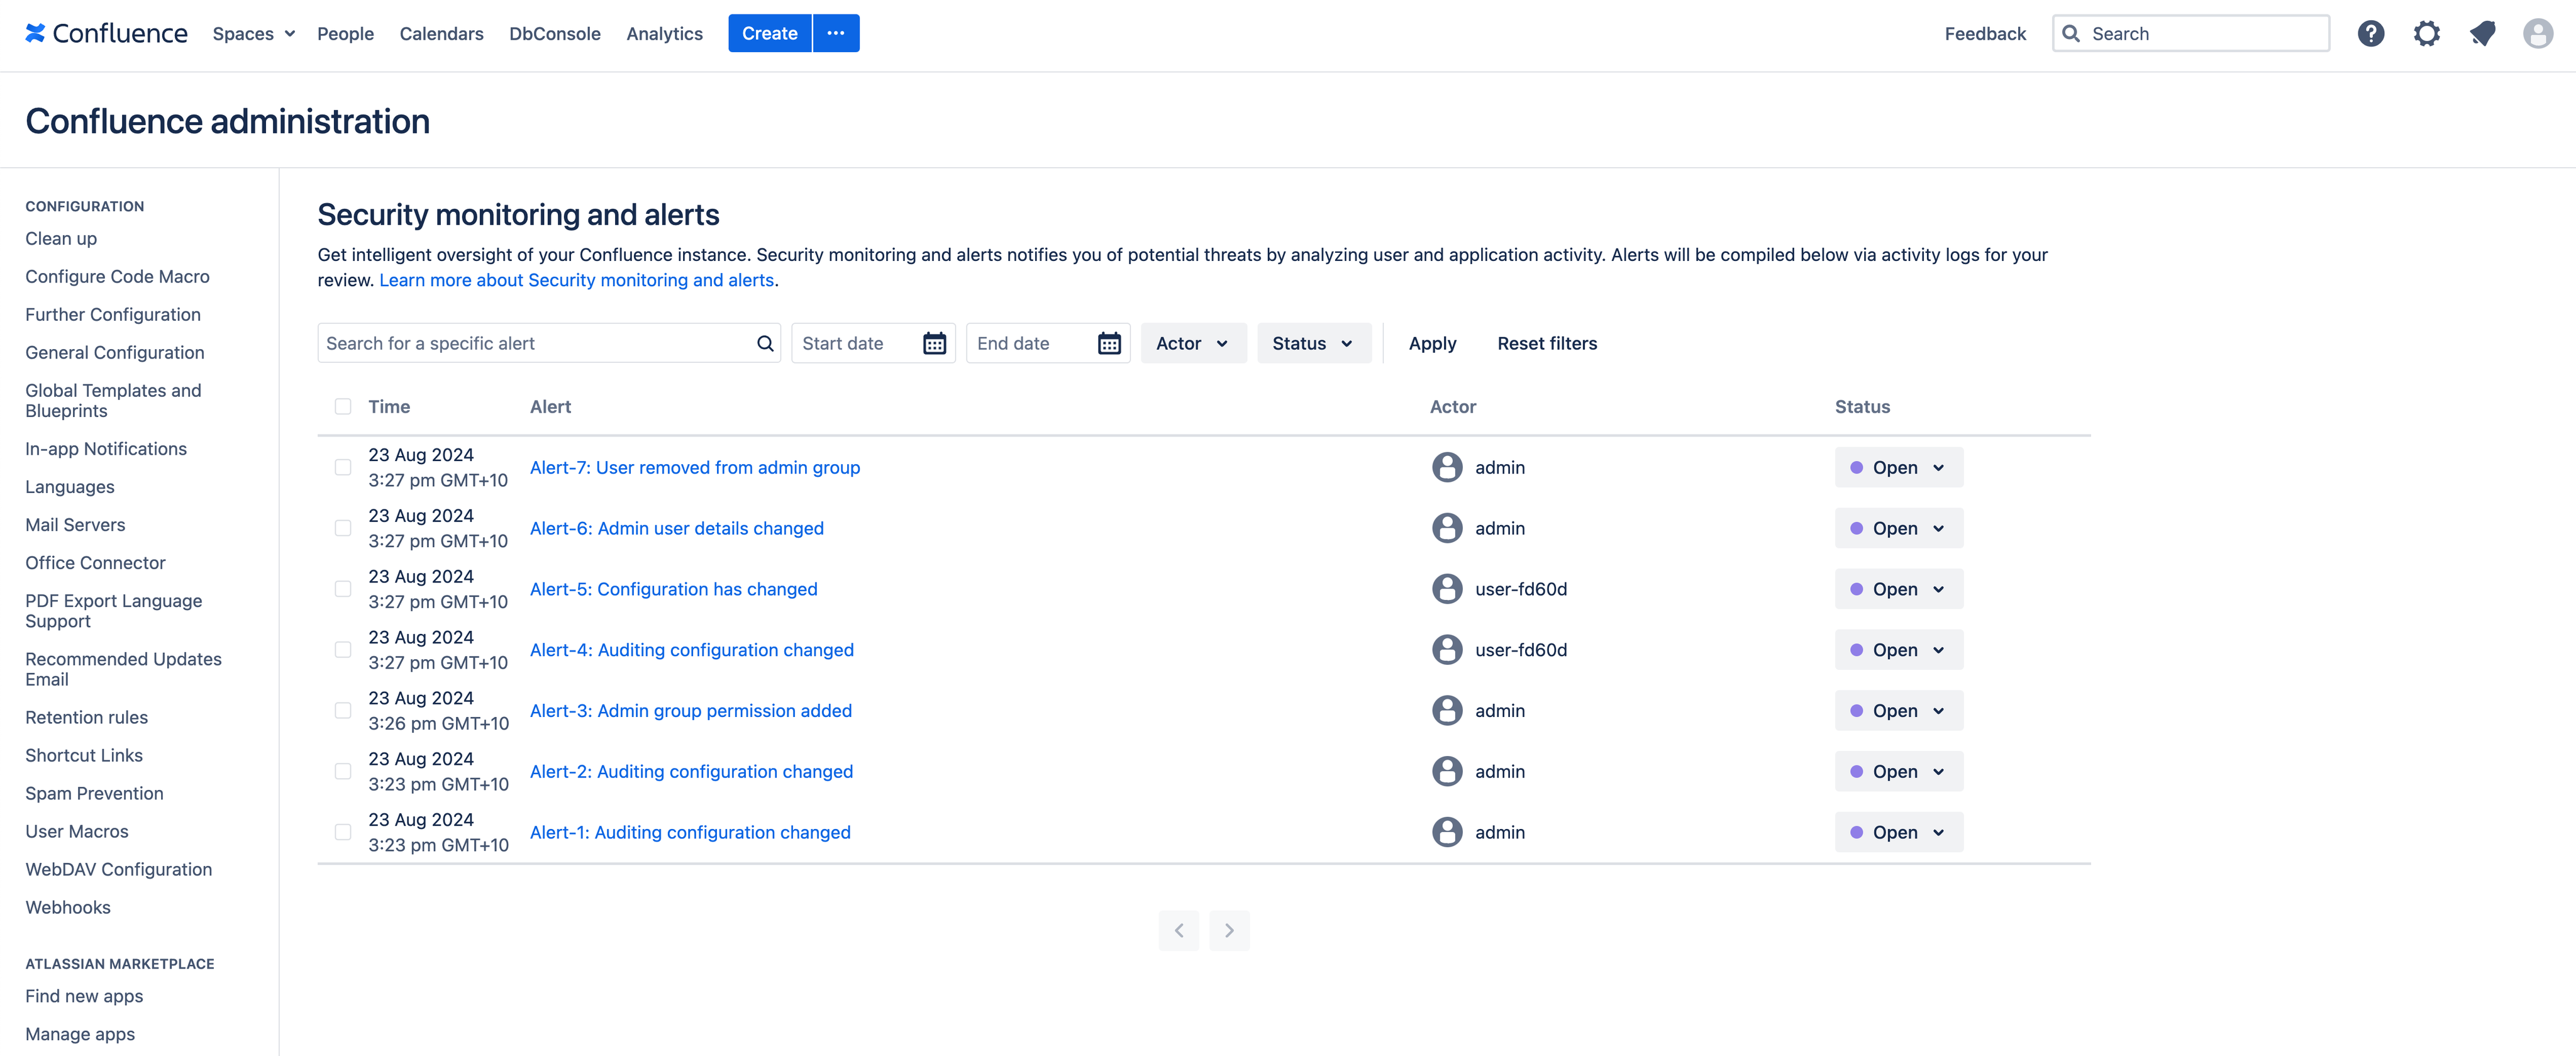Viewport: 2576px width, 1056px height.
Task: Open the notifications icon
Action: pos(2482,33)
